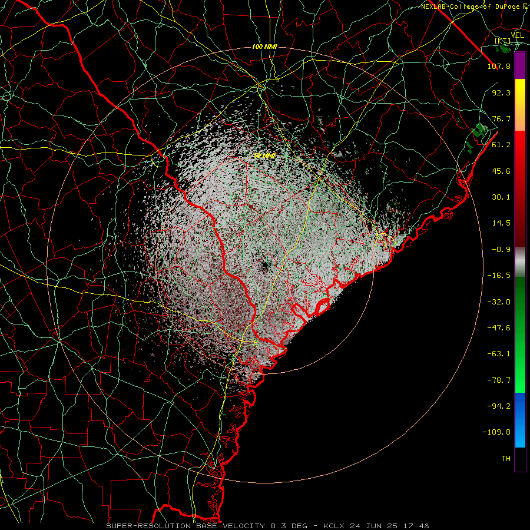530x530 pixels.
Task: Click the -32.0 legend value
Action: coord(499,302)
